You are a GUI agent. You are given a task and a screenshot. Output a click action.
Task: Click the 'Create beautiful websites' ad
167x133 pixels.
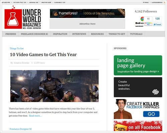click(138, 87)
